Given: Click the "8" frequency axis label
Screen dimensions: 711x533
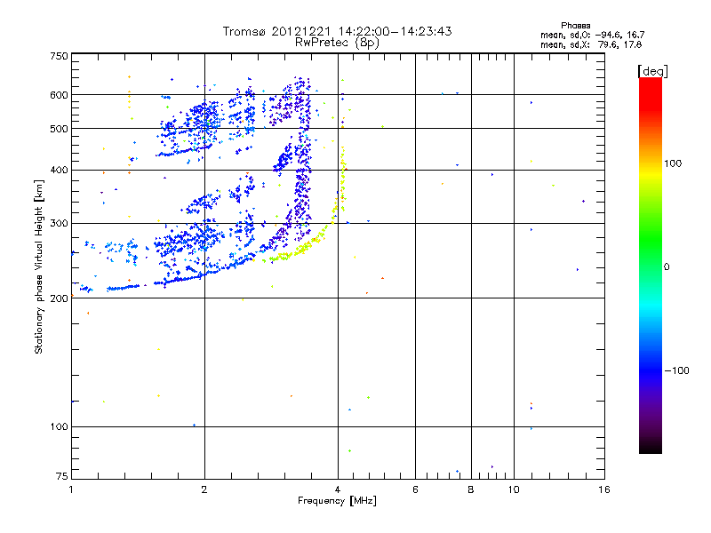Looking at the screenshot, I should click(471, 489).
